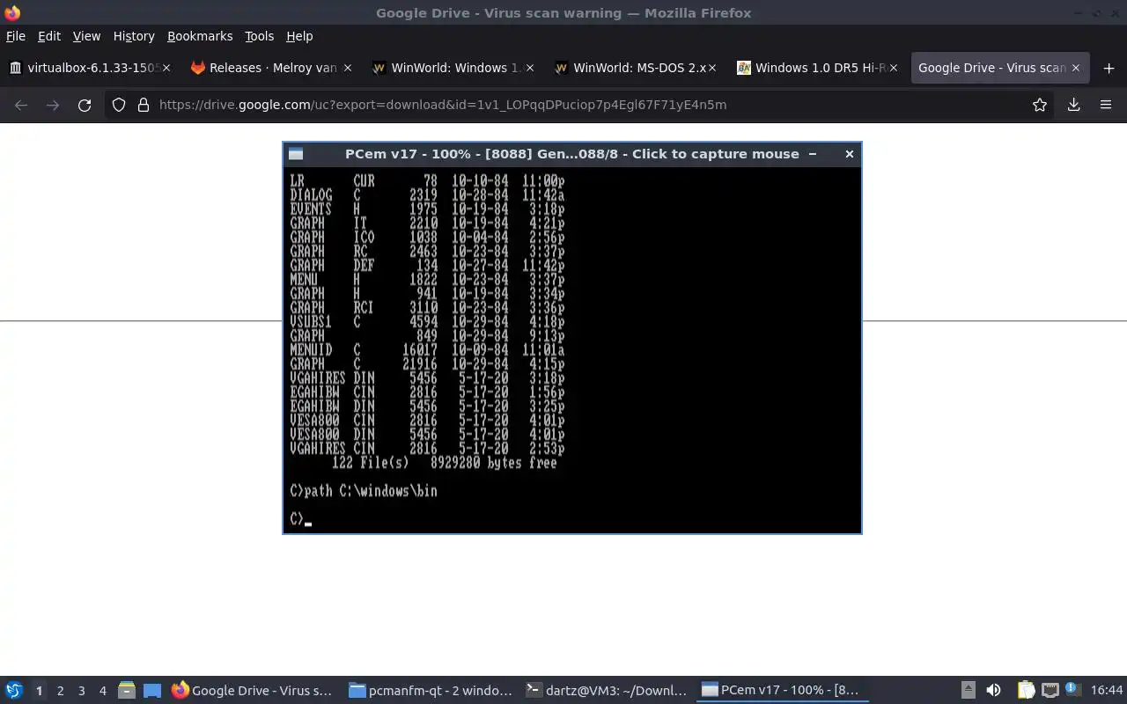
Task: Open the desktop start menu icon in taskbar
Action: (13, 691)
